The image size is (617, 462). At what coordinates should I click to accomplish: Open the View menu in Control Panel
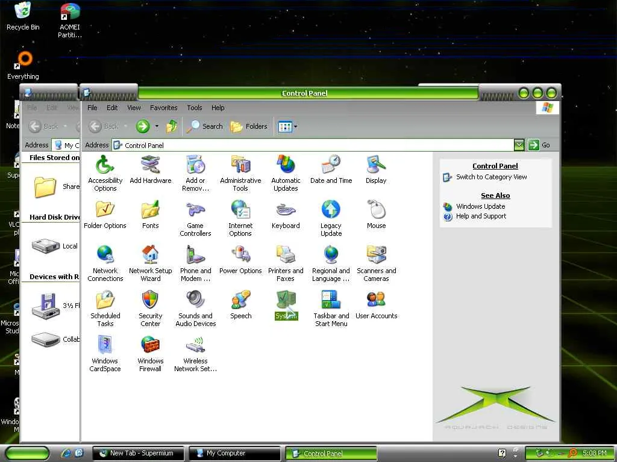click(x=134, y=108)
